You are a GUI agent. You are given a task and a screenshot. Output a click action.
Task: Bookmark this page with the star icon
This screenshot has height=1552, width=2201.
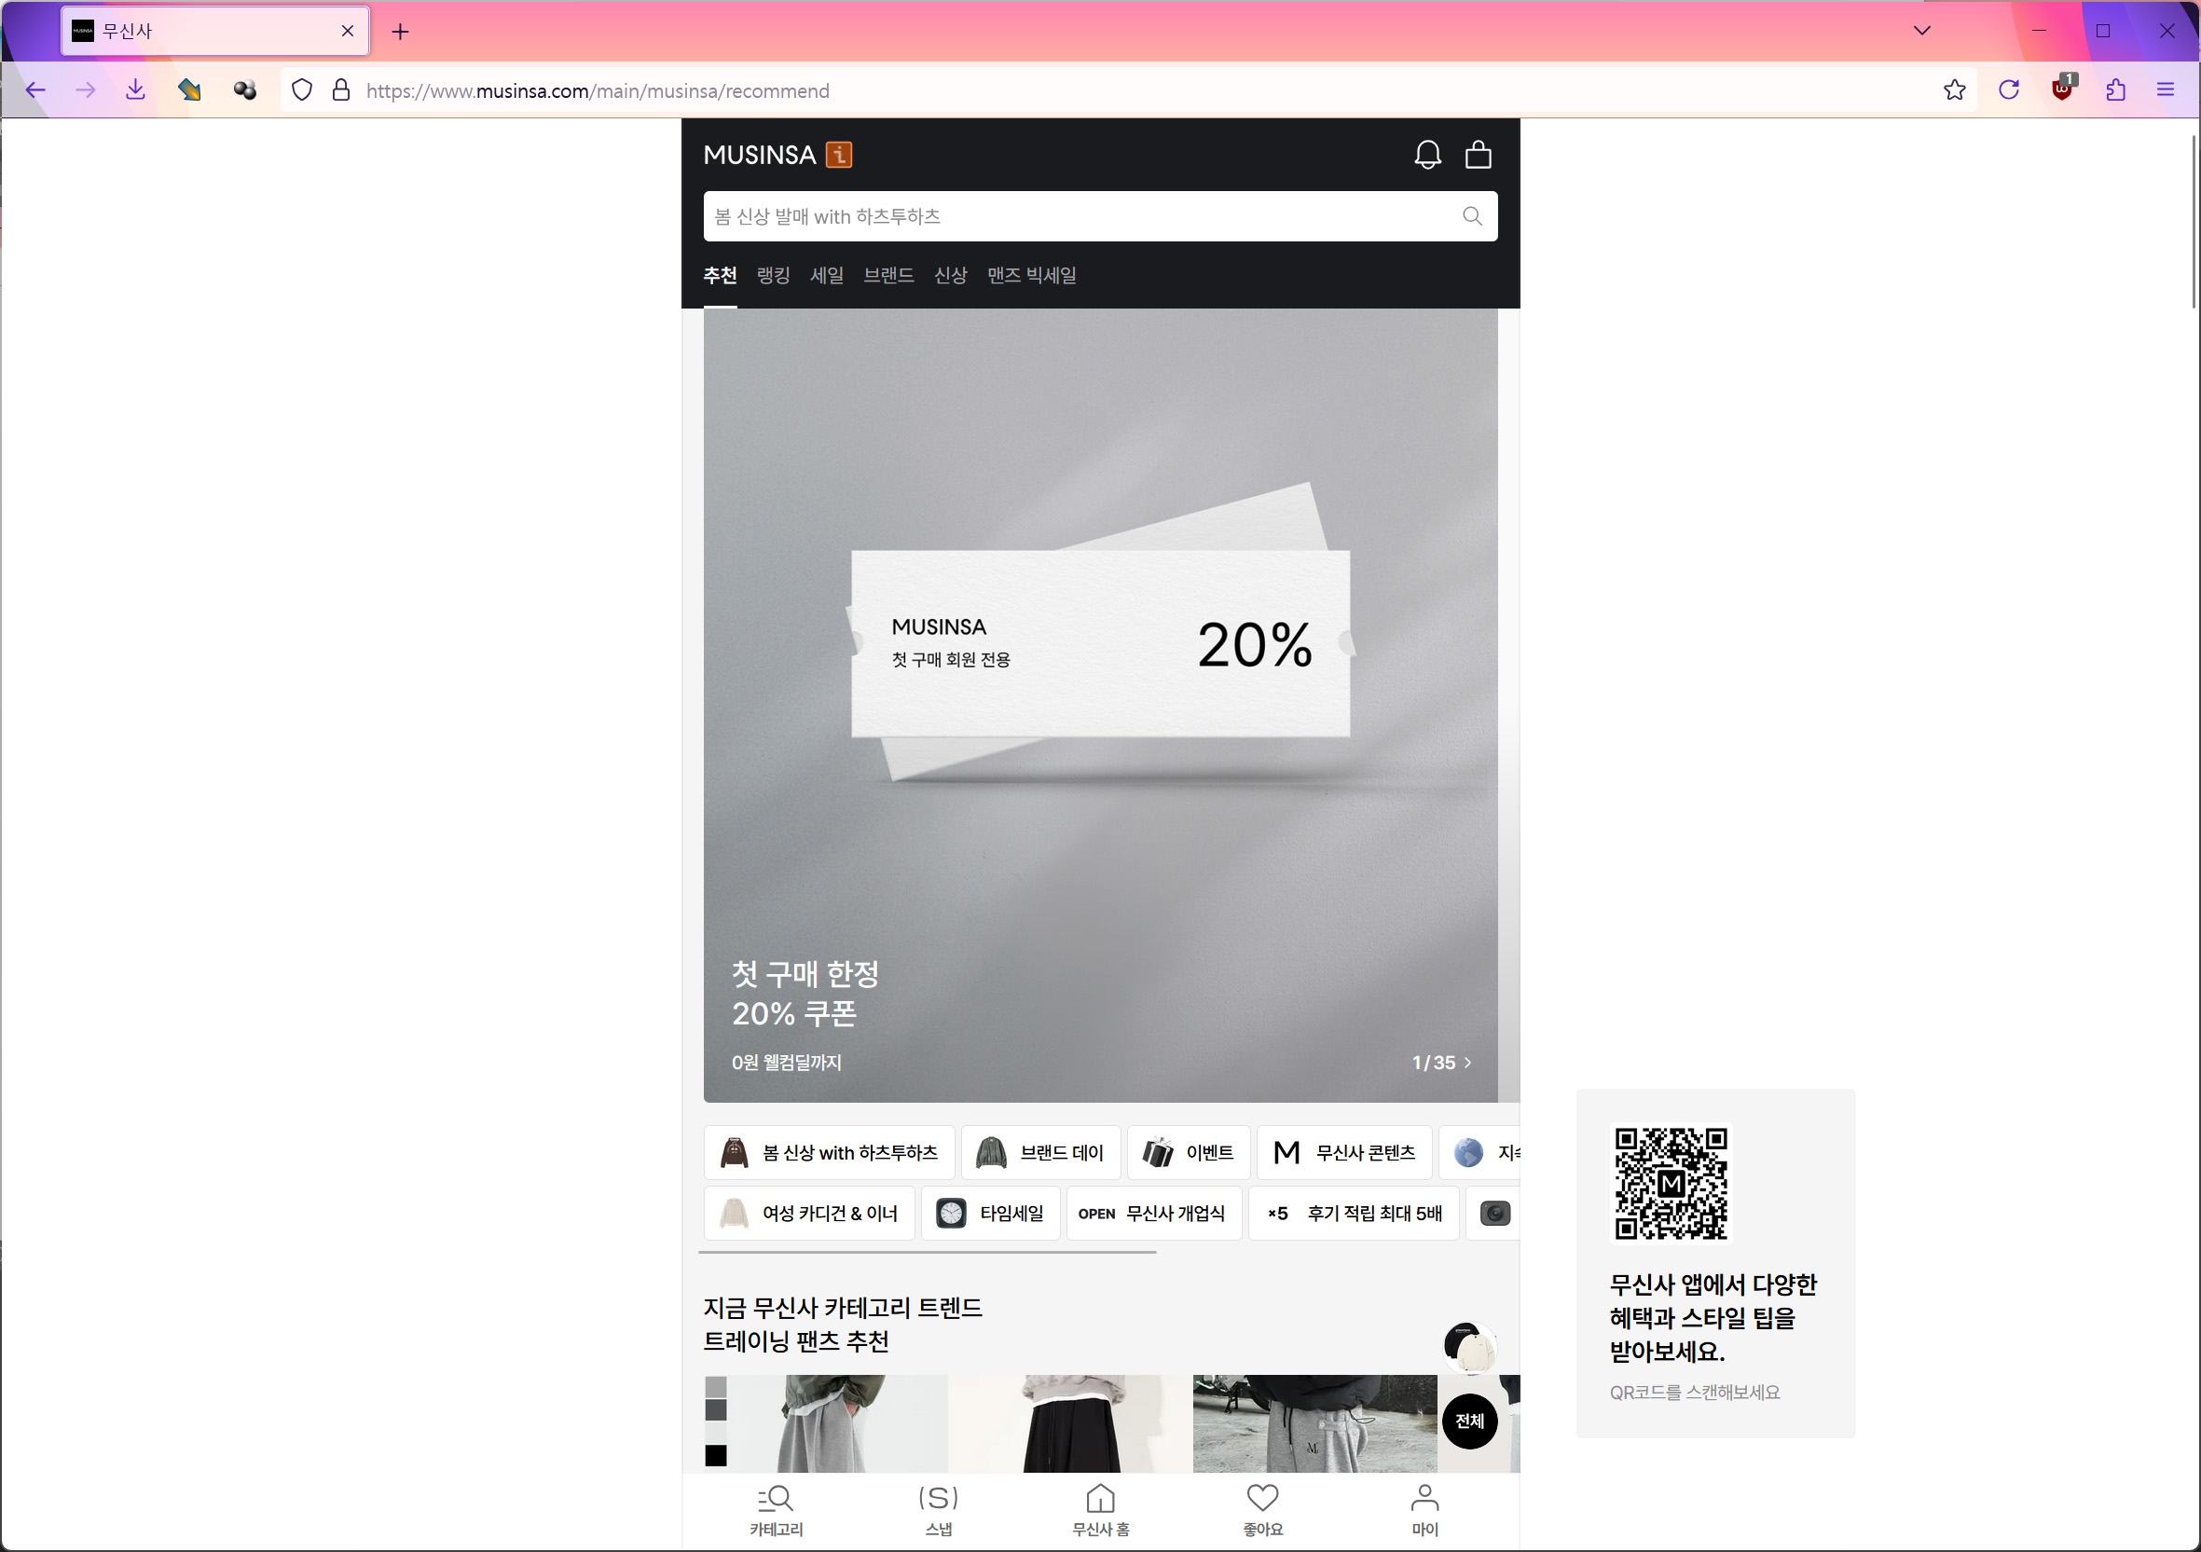click(x=1954, y=90)
